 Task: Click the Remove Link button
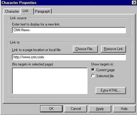pyautogui.click(x=113, y=49)
